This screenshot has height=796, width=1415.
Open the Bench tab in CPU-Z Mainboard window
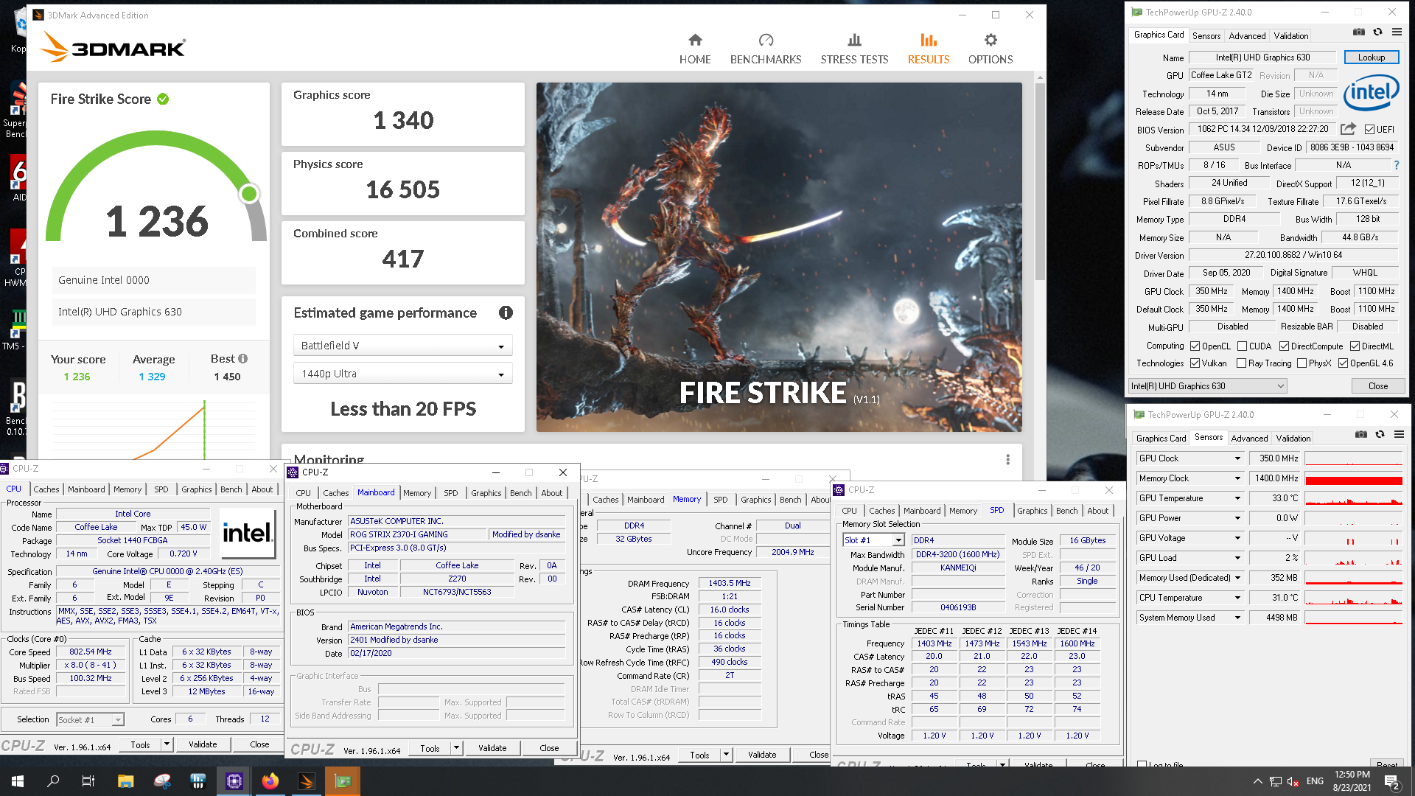point(521,493)
